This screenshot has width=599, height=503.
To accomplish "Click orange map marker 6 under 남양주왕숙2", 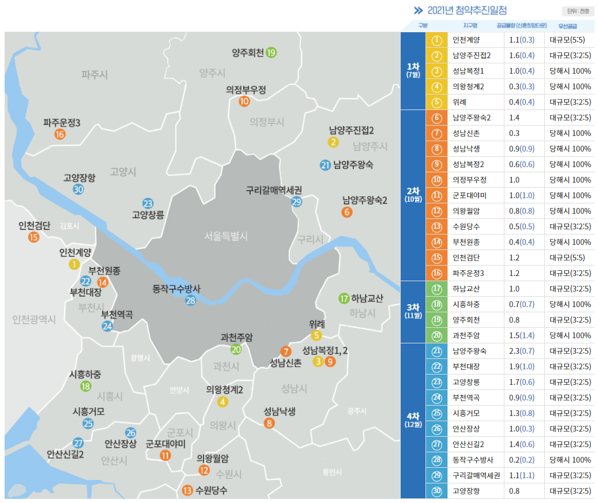I will tap(346, 212).
